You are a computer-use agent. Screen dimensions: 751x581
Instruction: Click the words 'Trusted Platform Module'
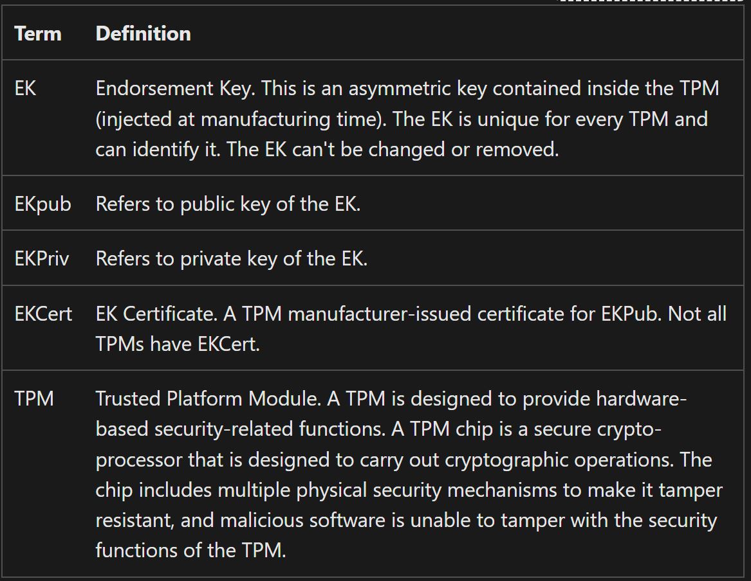207,398
